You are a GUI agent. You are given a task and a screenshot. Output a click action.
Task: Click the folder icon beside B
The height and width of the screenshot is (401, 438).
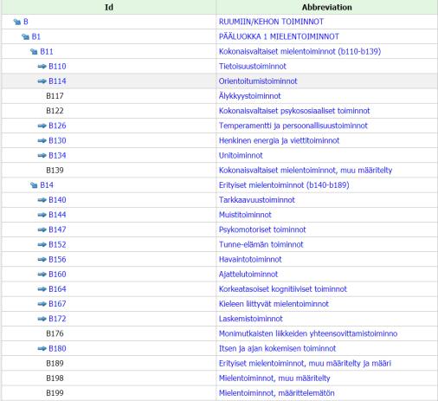coord(17,22)
